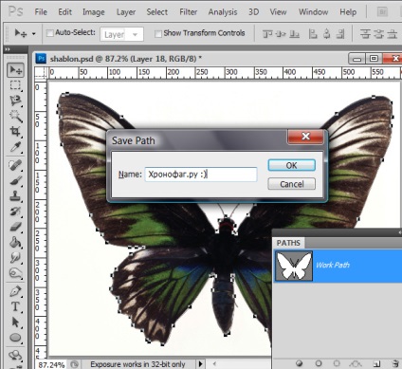Viewport: 402px width, 369px height.
Task: Open the File menu
Action: tap(41, 12)
